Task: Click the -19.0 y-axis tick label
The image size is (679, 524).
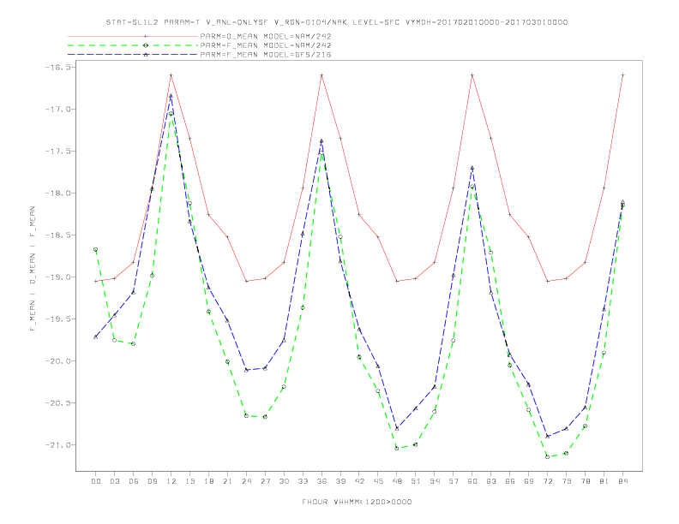Action: (x=57, y=277)
